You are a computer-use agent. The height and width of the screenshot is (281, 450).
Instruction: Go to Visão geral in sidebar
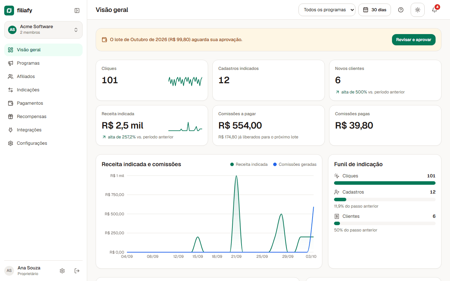tap(43, 50)
